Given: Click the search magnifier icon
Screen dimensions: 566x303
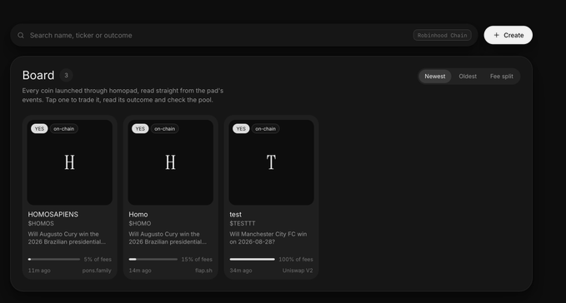Looking at the screenshot, I should click(x=21, y=35).
